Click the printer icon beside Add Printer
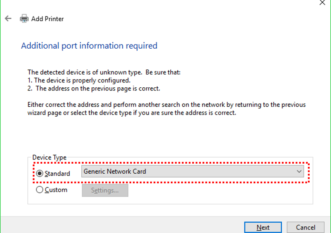 point(24,19)
